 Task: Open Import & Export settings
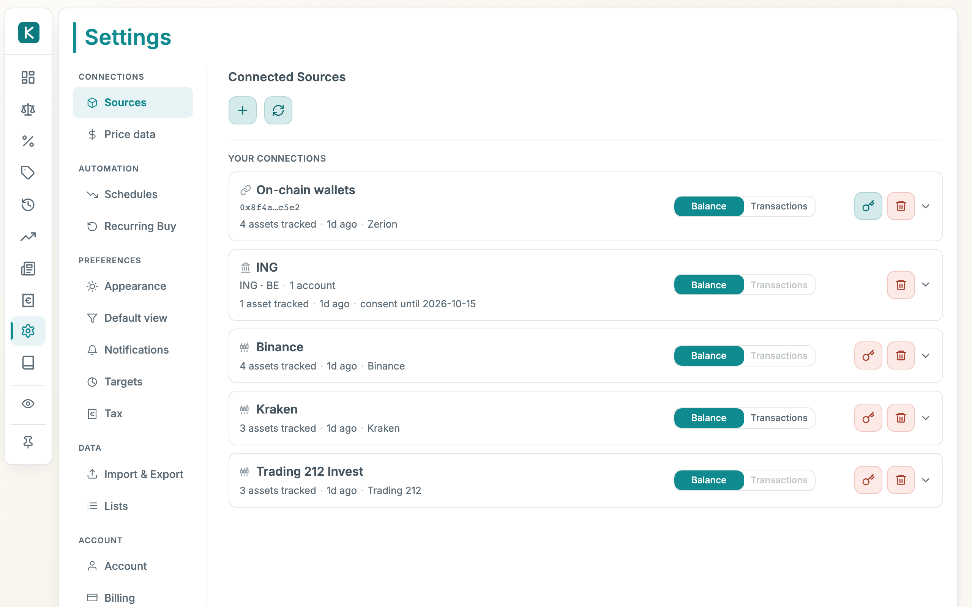tap(133, 474)
